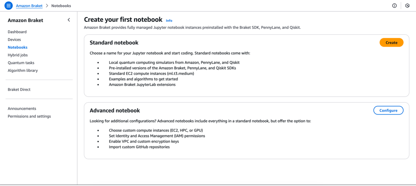Open the hamburger navigation menu icon
Viewport: 416px width, 186px height.
8,6
